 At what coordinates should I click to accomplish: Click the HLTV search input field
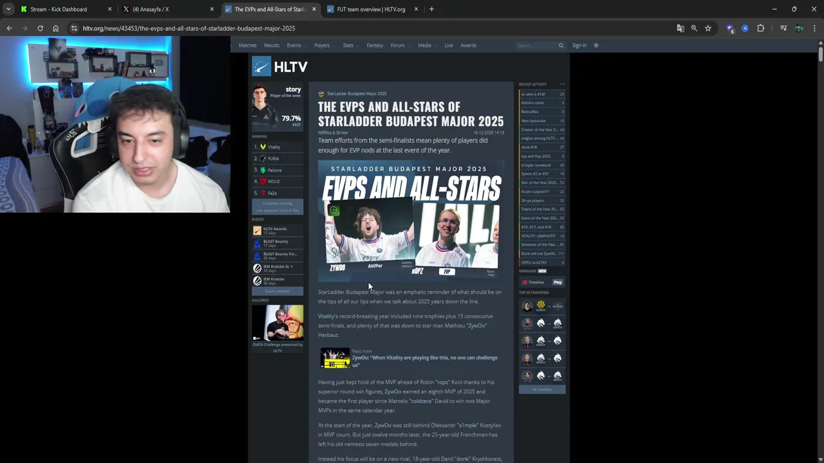[x=536, y=46]
